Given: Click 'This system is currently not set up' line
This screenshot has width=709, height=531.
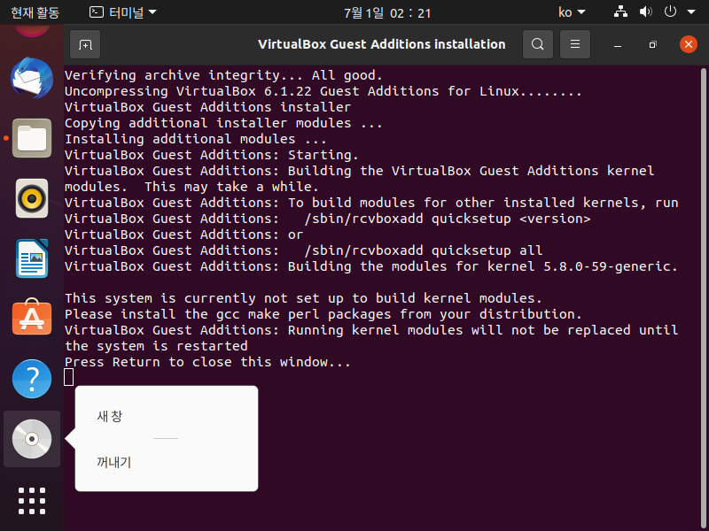Looking at the screenshot, I should click(x=303, y=298).
